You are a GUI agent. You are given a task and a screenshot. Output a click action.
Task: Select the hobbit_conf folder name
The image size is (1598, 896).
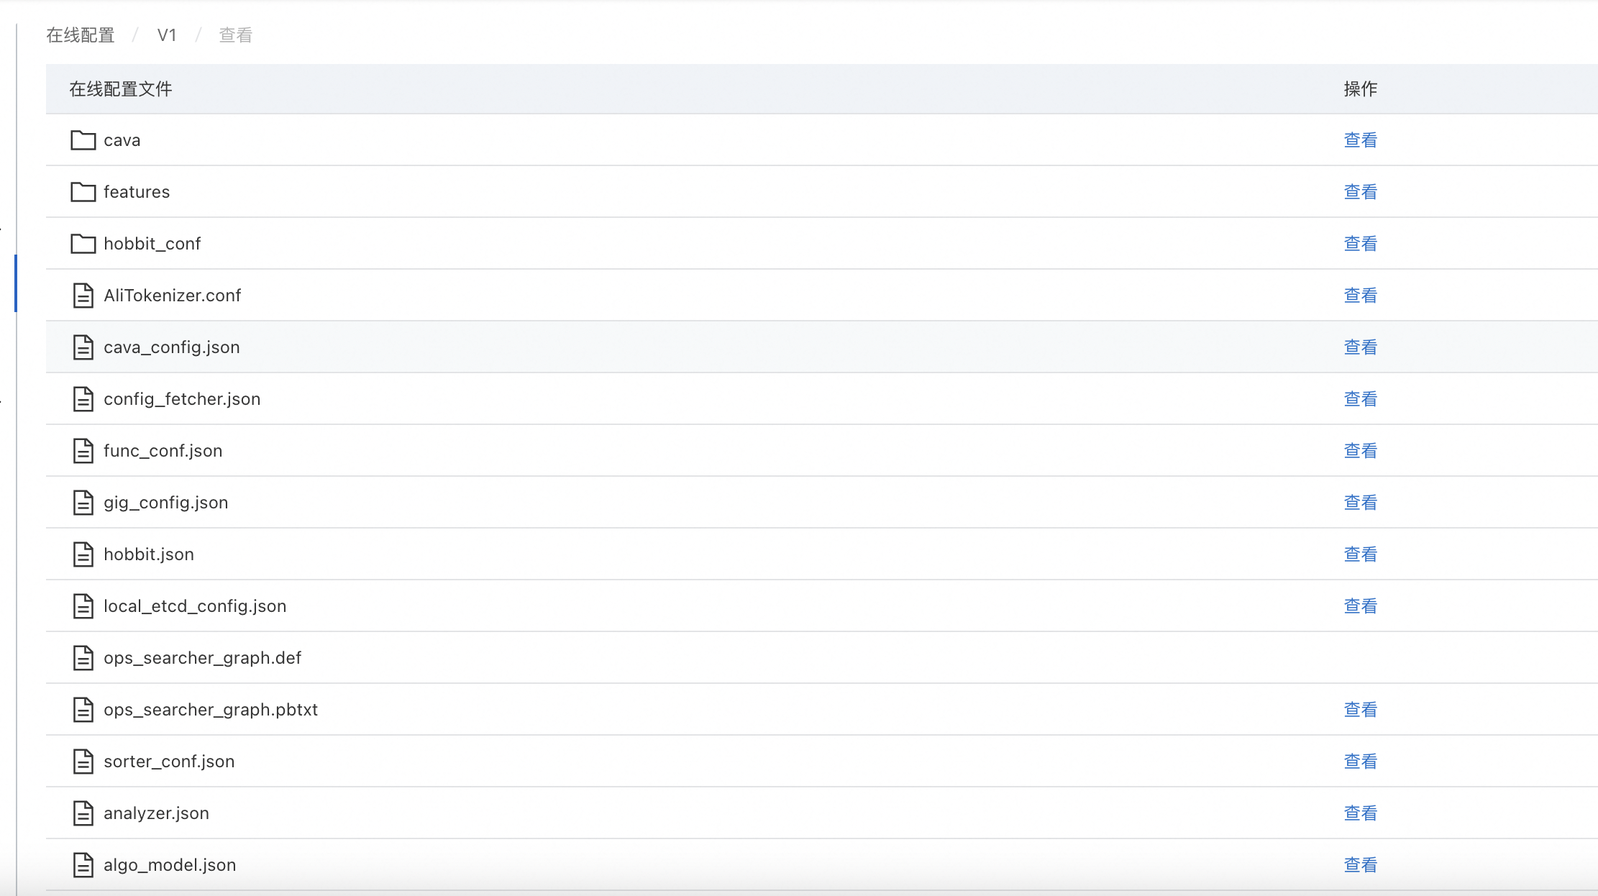tap(152, 244)
